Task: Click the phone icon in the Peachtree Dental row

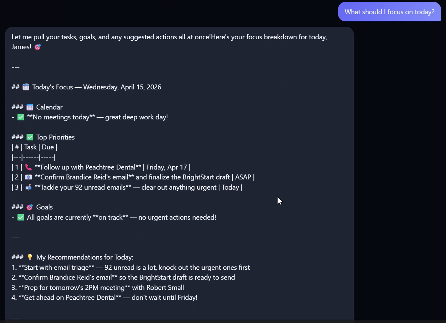Action: tap(28, 167)
